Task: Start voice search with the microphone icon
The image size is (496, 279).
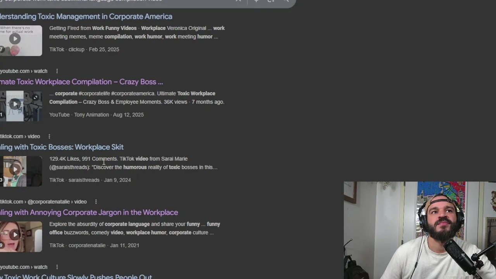Action: pos(256,1)
